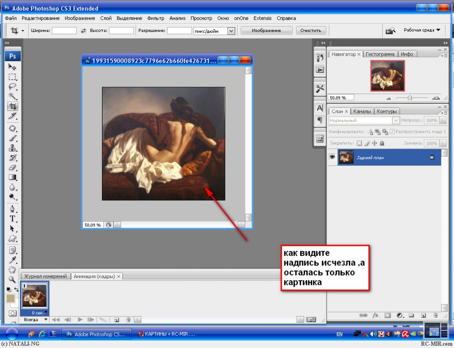Screen dimensions: 454x348
Task: Select the Magic Wand tool
Action: click(x=12, y=96)
